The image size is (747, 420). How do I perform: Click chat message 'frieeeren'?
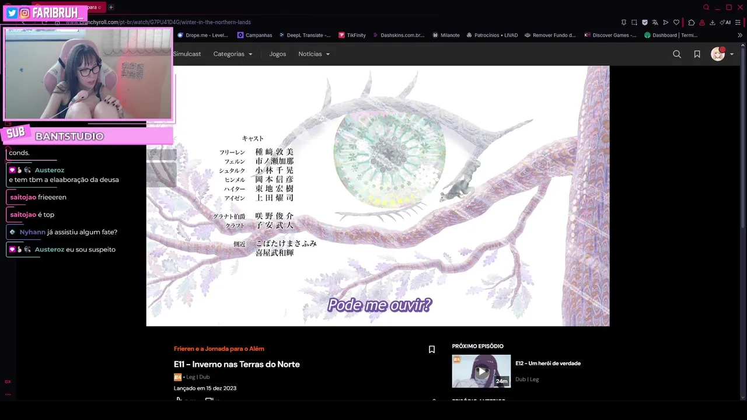click(52, 197)
